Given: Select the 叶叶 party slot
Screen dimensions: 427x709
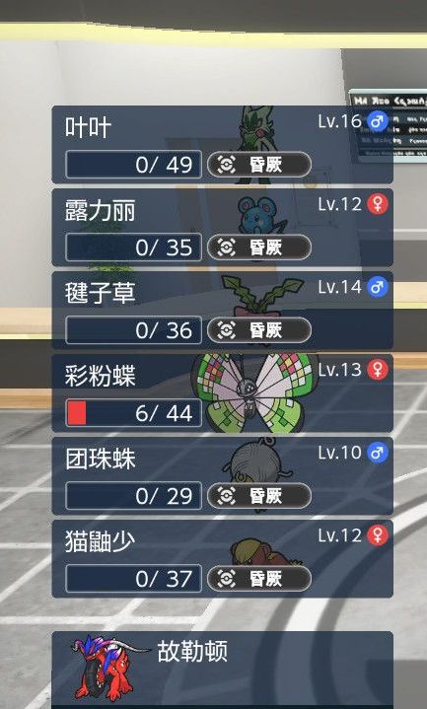Looking at the screenshot, I should tap(223, 145).
